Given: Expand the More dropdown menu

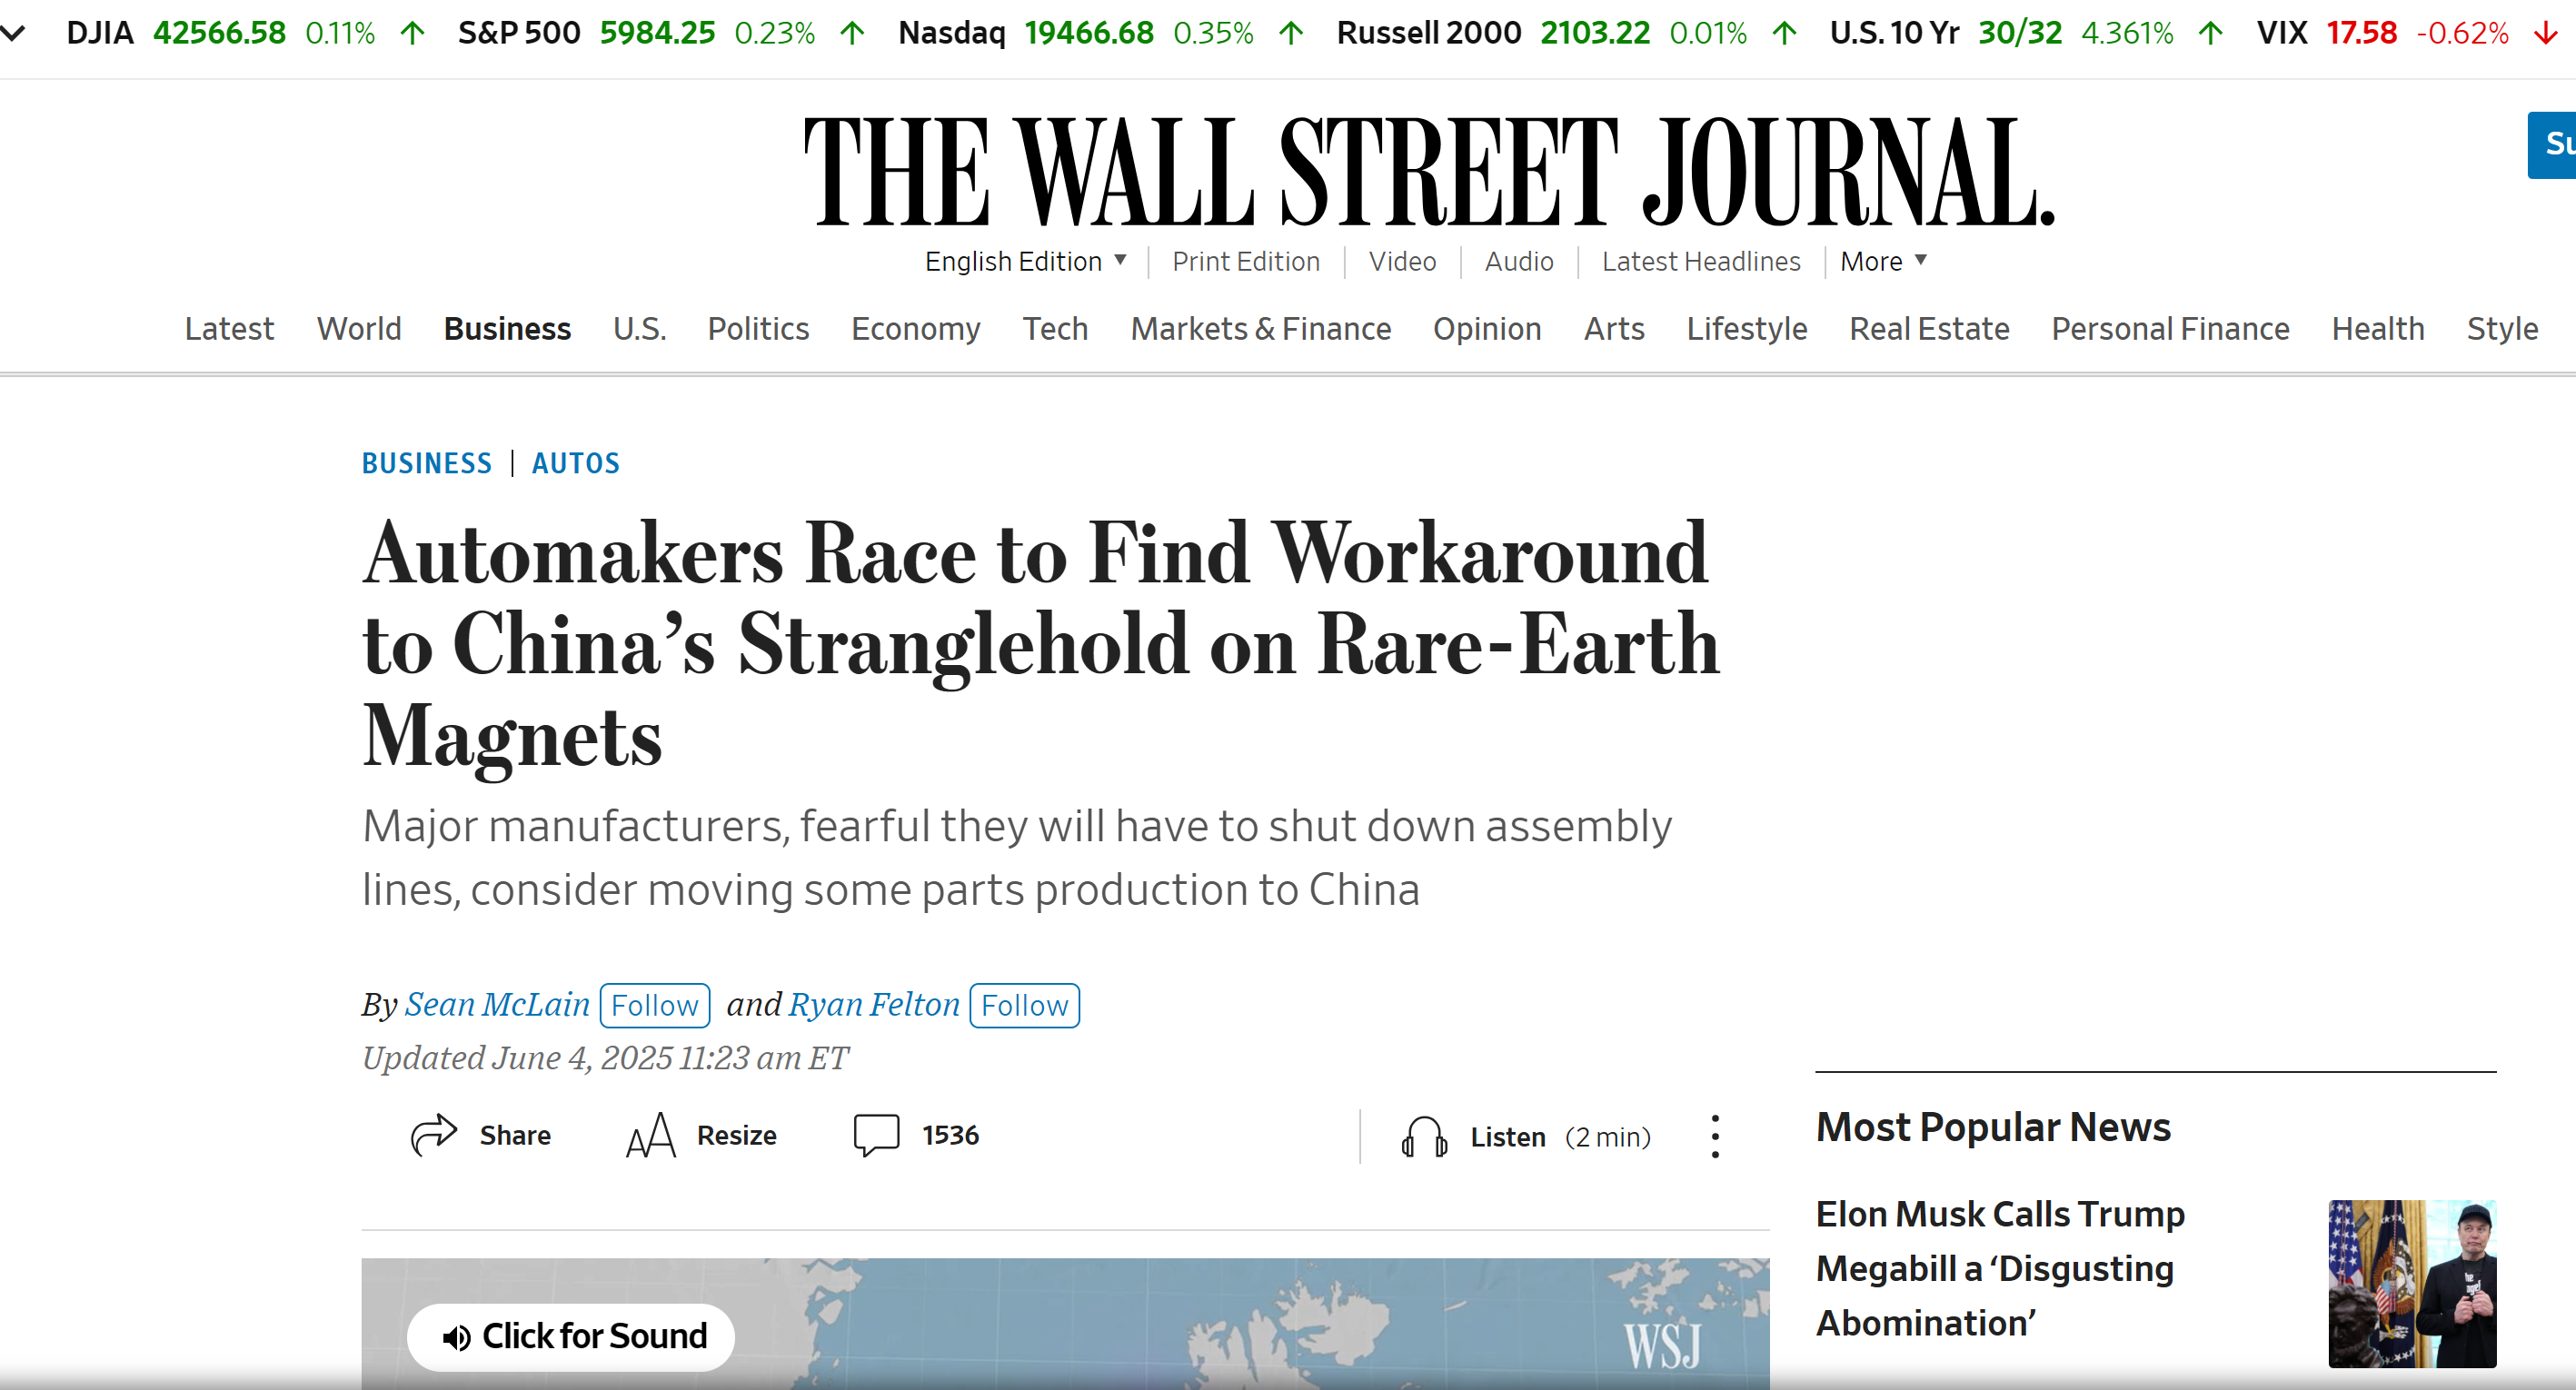Looking at the screenshot, I should [x=1883, y=261].
